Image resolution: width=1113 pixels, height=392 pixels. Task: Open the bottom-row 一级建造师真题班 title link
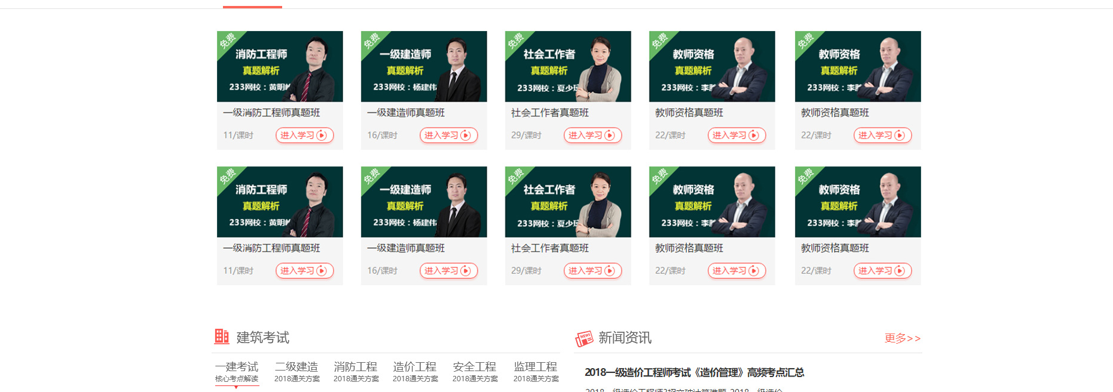tap(406, 248)
